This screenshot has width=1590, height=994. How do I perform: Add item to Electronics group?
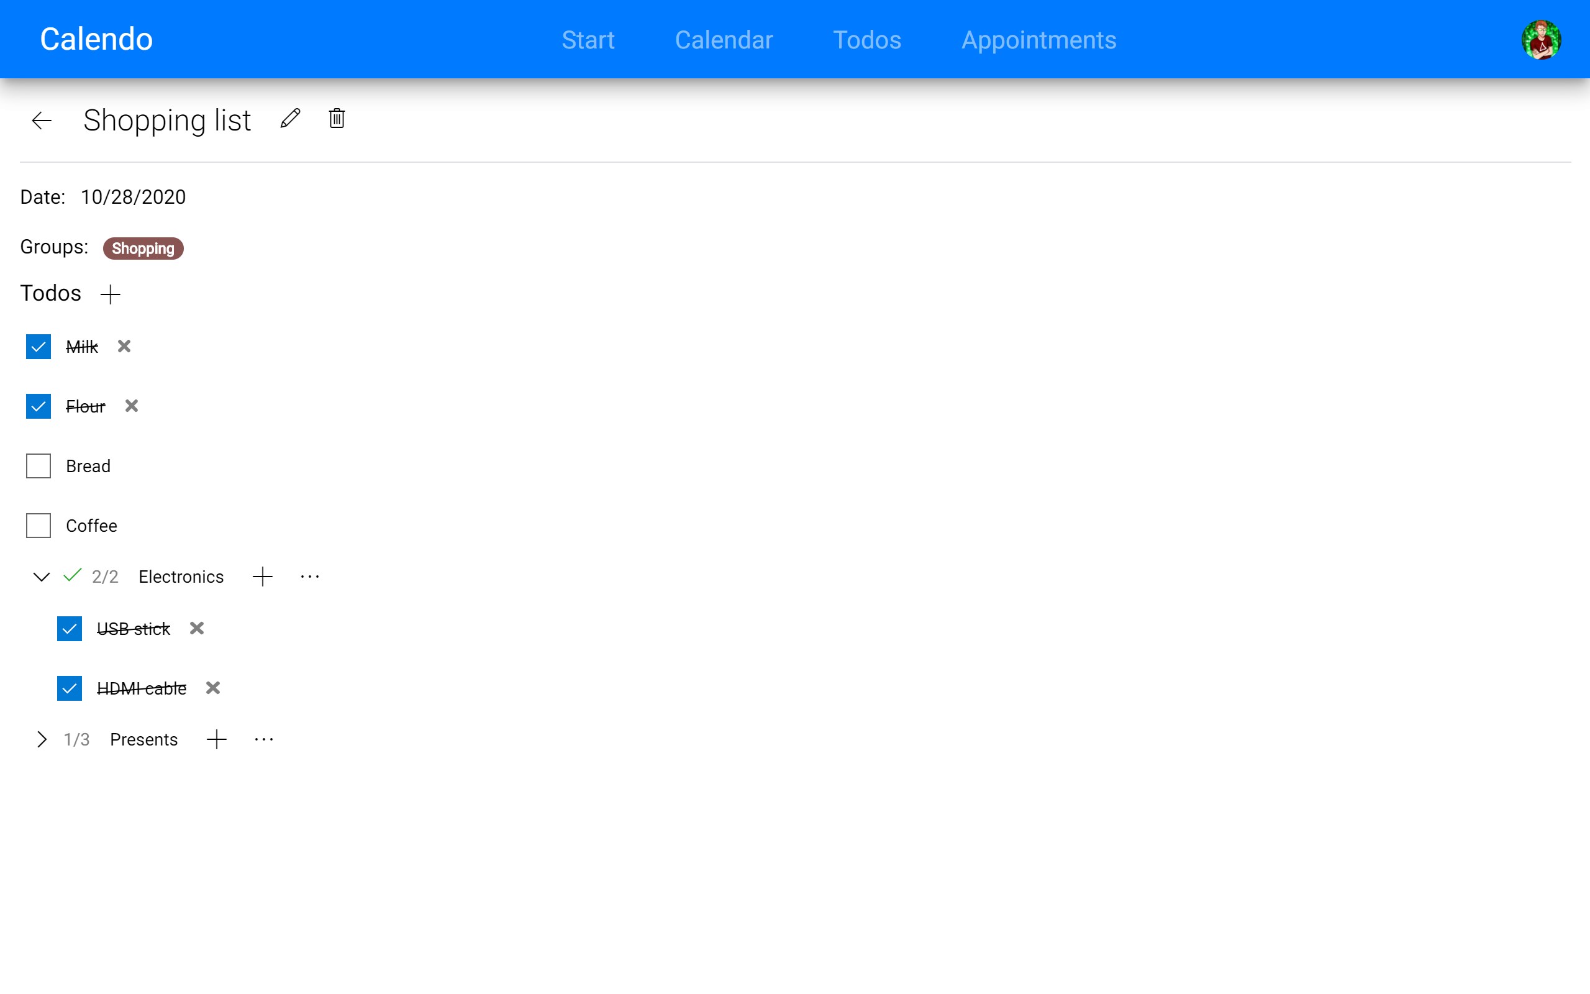click(x=262, y=577)
